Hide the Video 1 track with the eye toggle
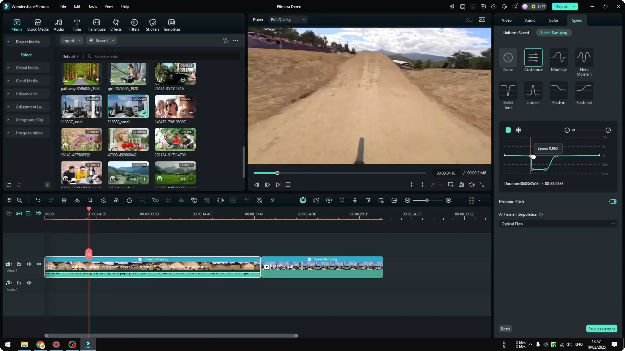The height and width of the screenshot is (351, 625). 39,264
